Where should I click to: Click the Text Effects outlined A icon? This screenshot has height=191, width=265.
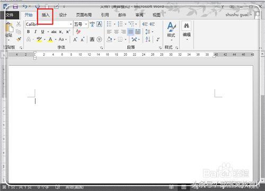click(29, 39)
